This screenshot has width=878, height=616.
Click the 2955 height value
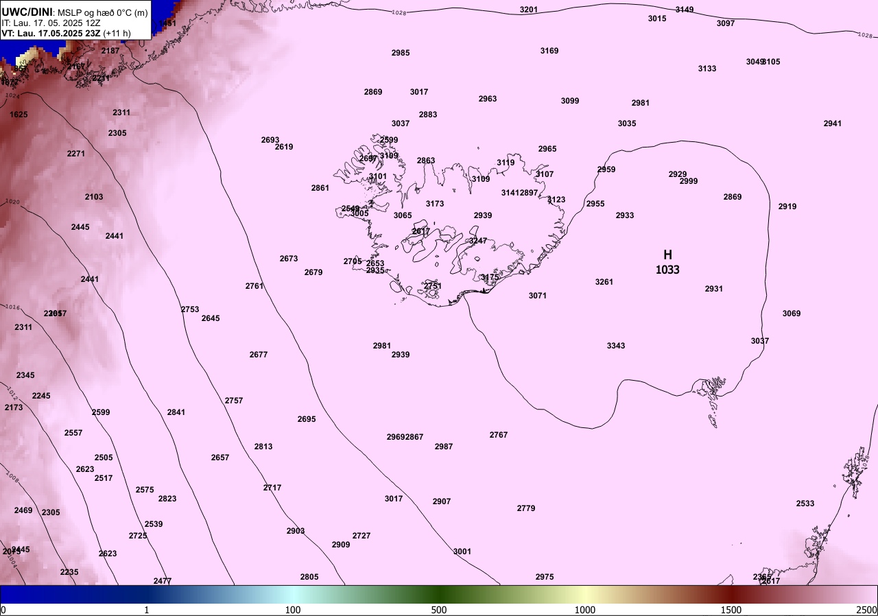[x=595, y=204]
